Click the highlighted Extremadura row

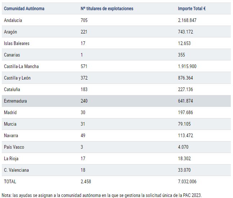coord(116,101)
